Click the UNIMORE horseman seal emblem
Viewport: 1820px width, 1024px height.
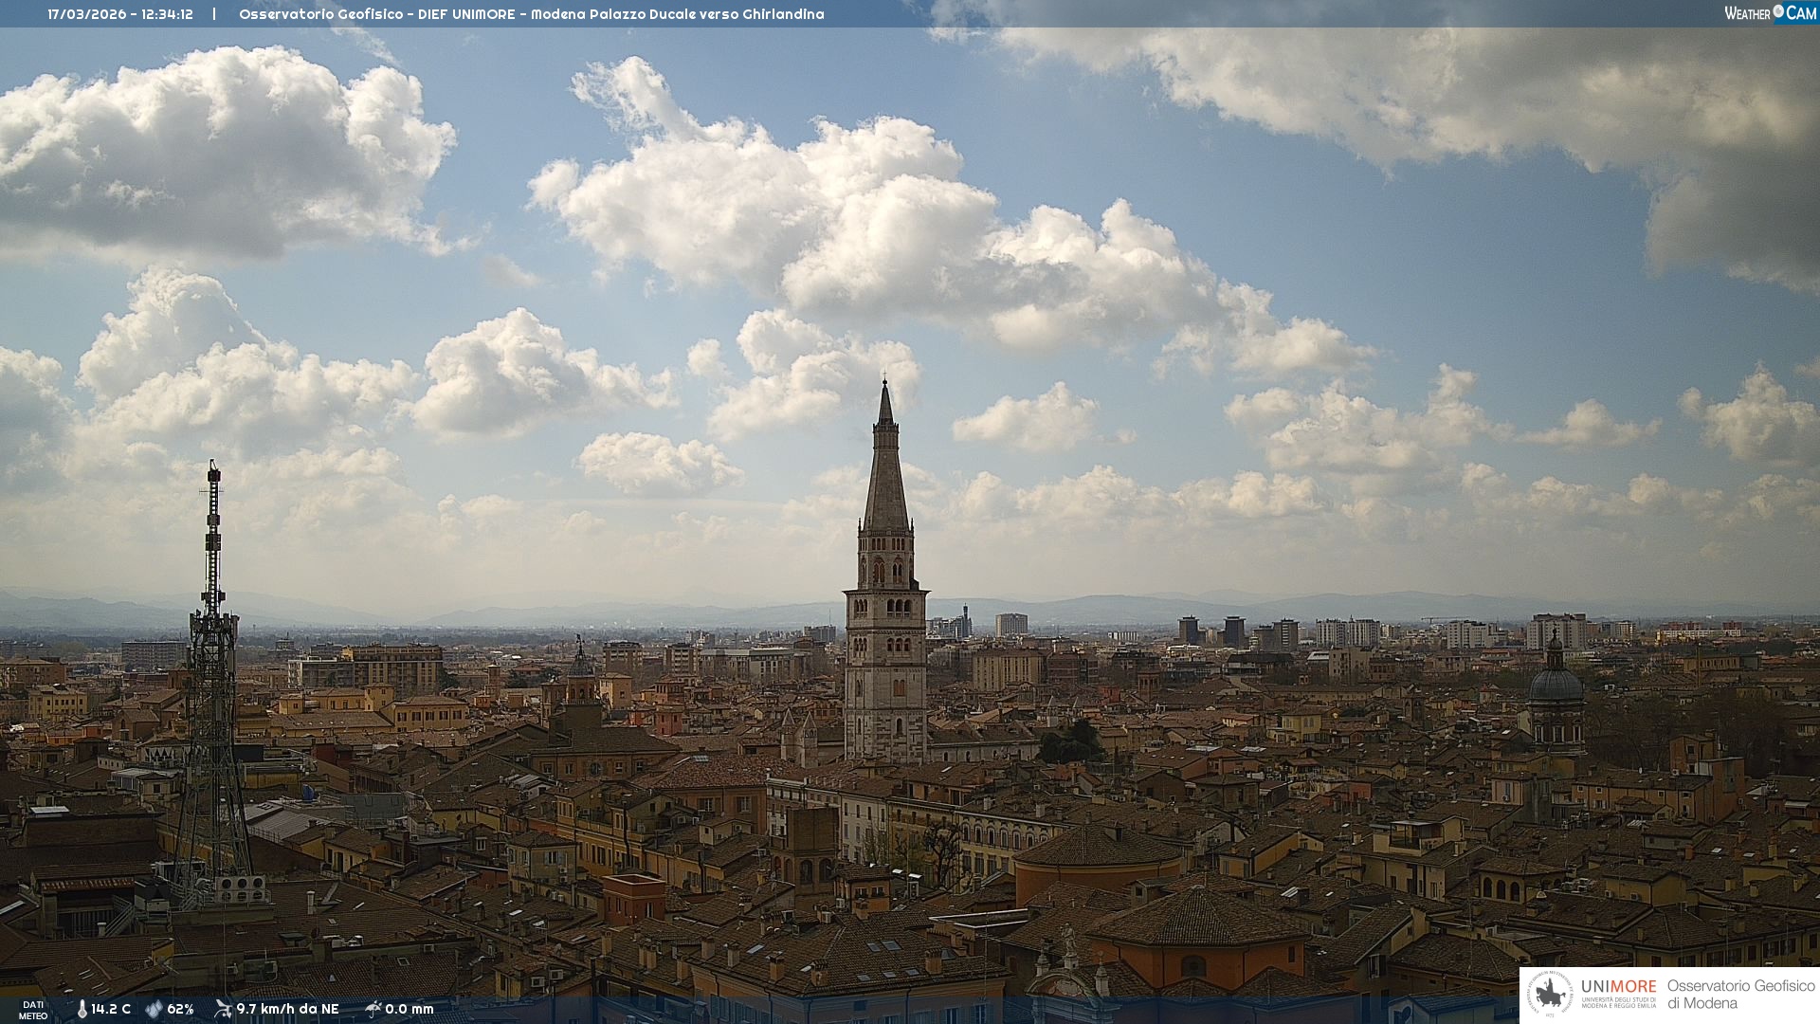[x=1550, y=995]
